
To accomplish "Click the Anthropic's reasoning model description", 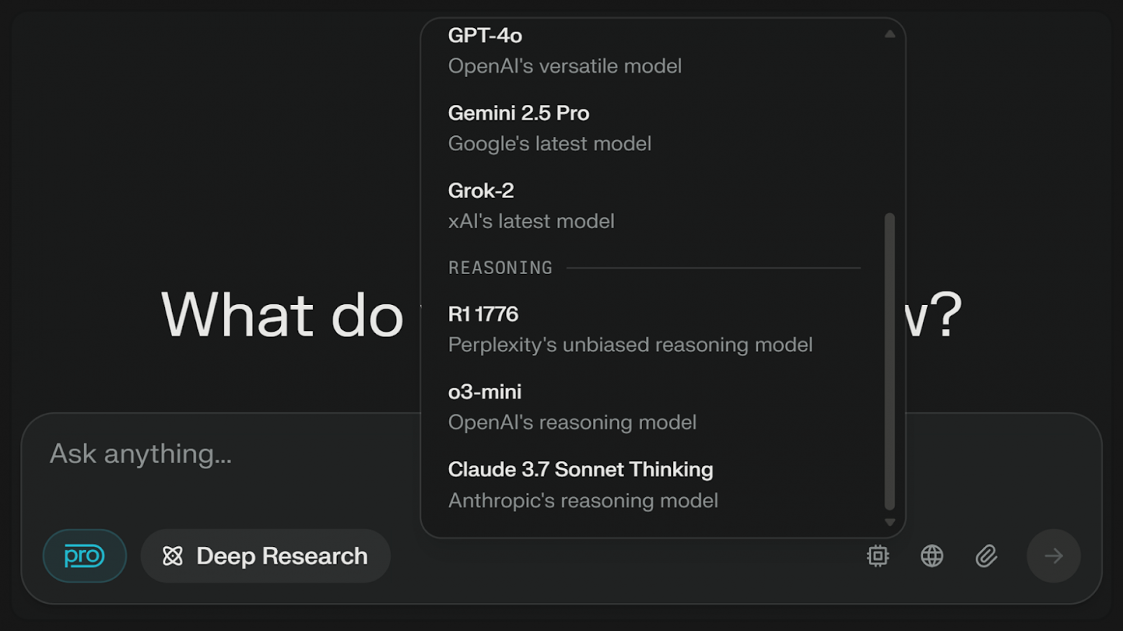I will 583,501.
